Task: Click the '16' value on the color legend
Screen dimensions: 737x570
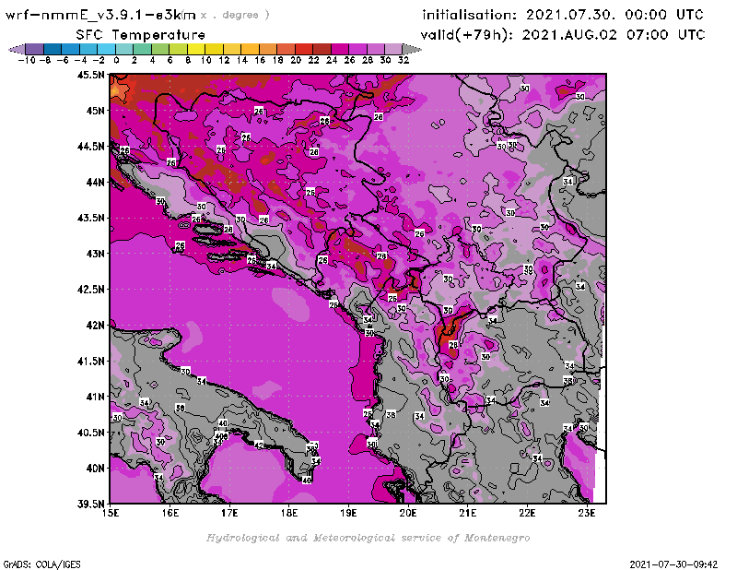Action: coord(260,60)
